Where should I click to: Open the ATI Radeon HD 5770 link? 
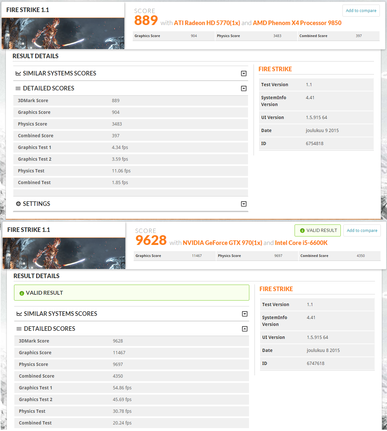point(207,23)
